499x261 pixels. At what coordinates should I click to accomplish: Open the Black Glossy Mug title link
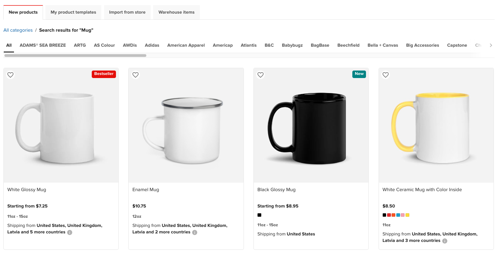(x=276, y=190)
